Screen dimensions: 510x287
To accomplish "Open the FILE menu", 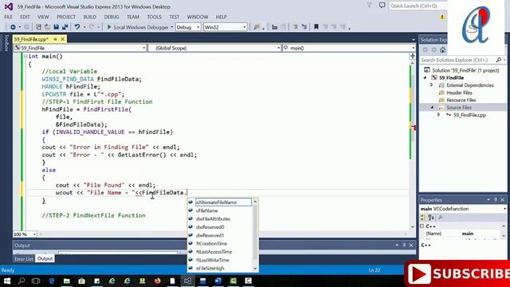I will pos(9,17).
